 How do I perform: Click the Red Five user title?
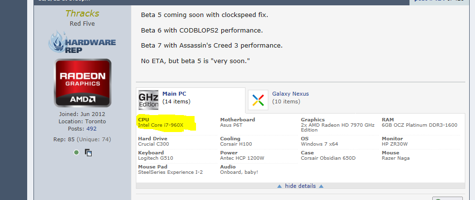click(x=82, y=24)
